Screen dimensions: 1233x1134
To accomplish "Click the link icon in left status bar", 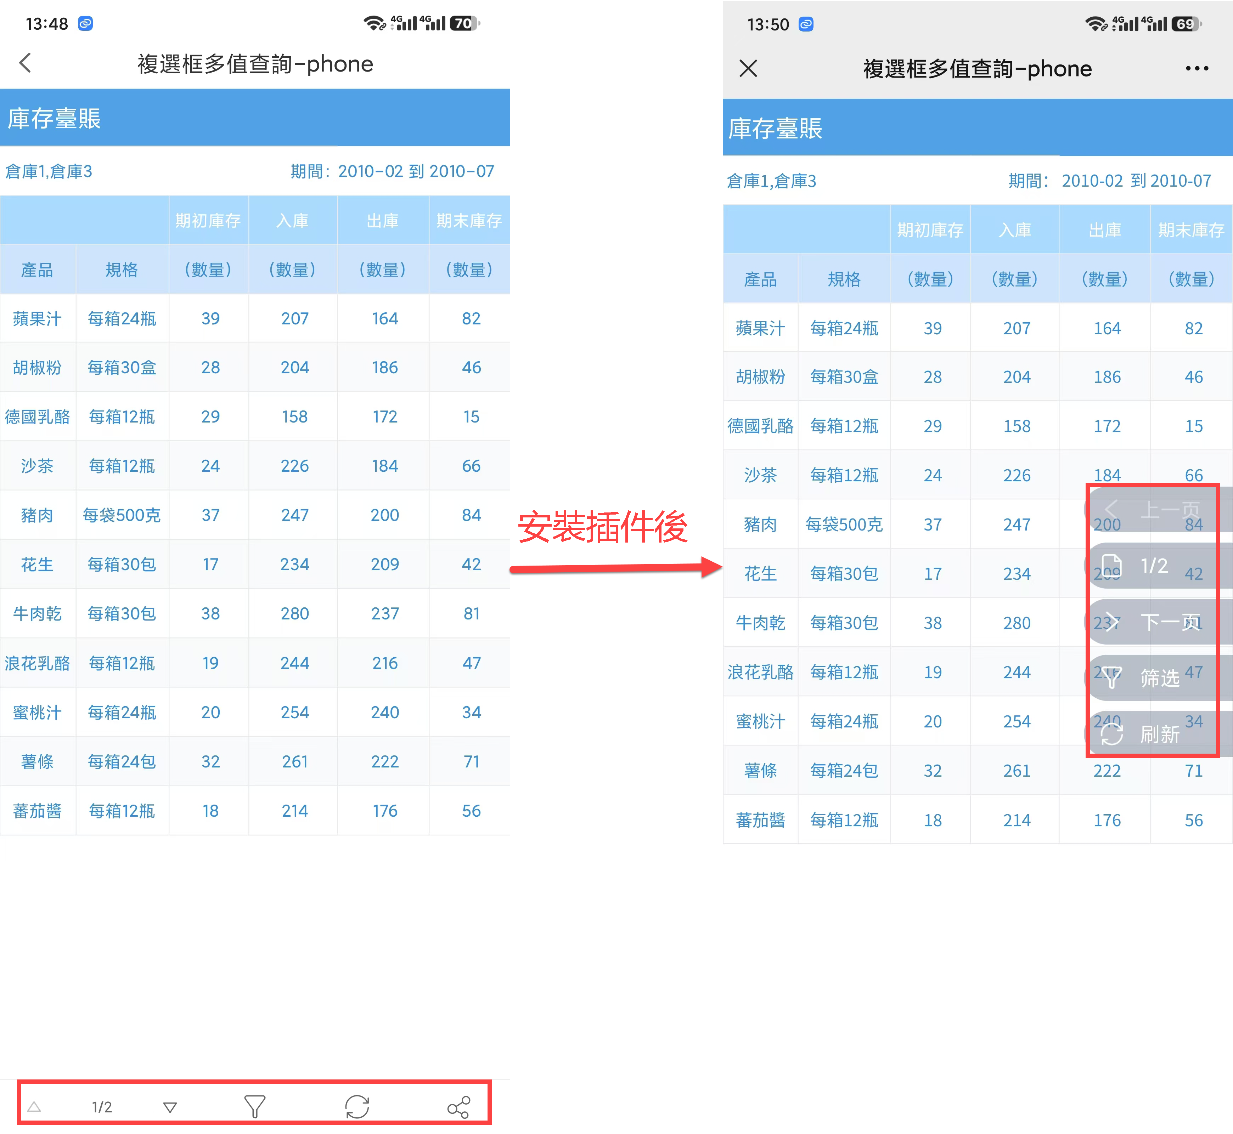I will pos(85,23).
